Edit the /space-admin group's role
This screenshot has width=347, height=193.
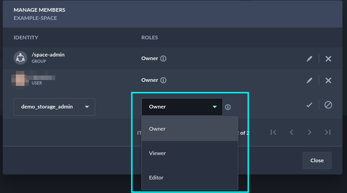(309, 59)
